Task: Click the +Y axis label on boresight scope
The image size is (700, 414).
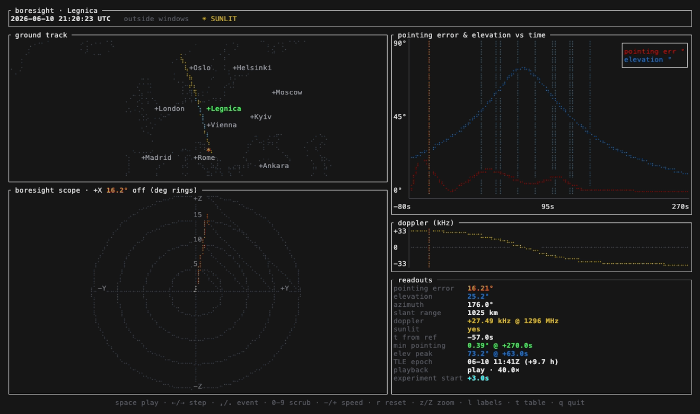Action: coord(285,288)
